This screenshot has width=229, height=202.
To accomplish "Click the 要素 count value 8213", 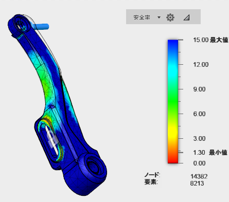I will click(x=197, y=183).
